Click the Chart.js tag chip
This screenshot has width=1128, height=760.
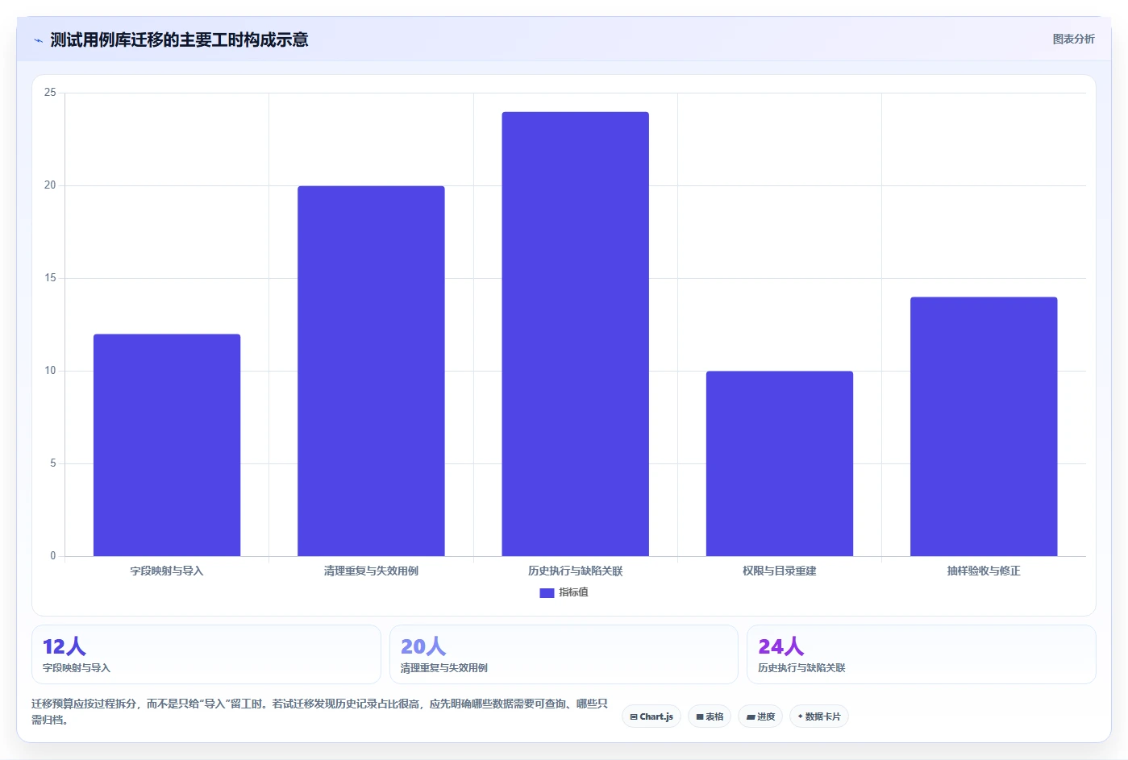(x=651, y=716)
